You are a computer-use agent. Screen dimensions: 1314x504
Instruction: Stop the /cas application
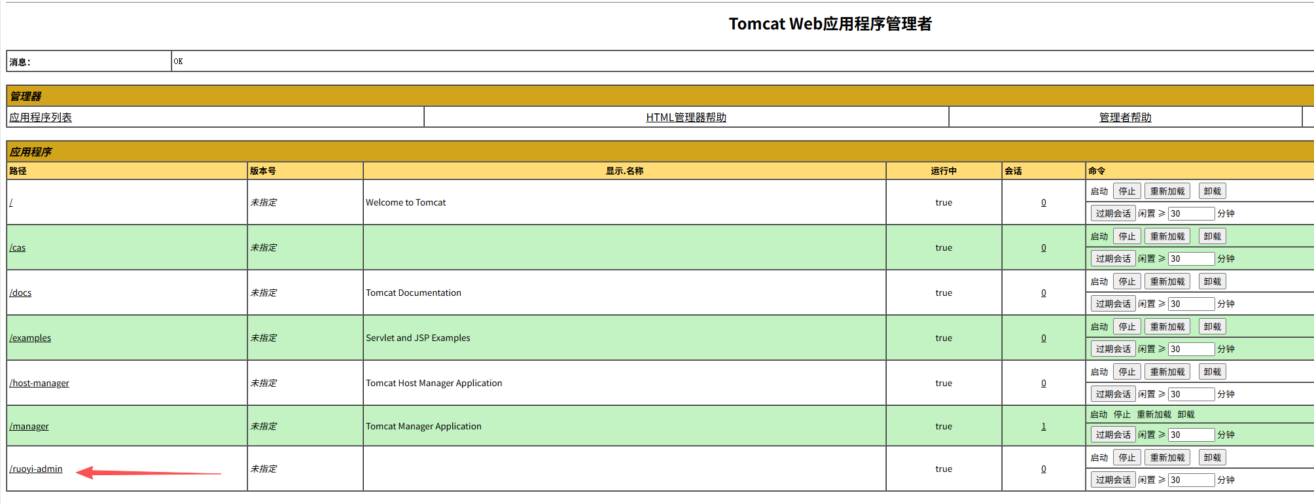1127,236
